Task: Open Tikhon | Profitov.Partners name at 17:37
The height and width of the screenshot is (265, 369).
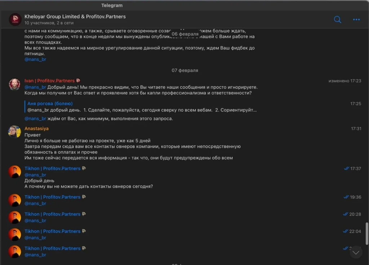Action: [x=52, y=169]
